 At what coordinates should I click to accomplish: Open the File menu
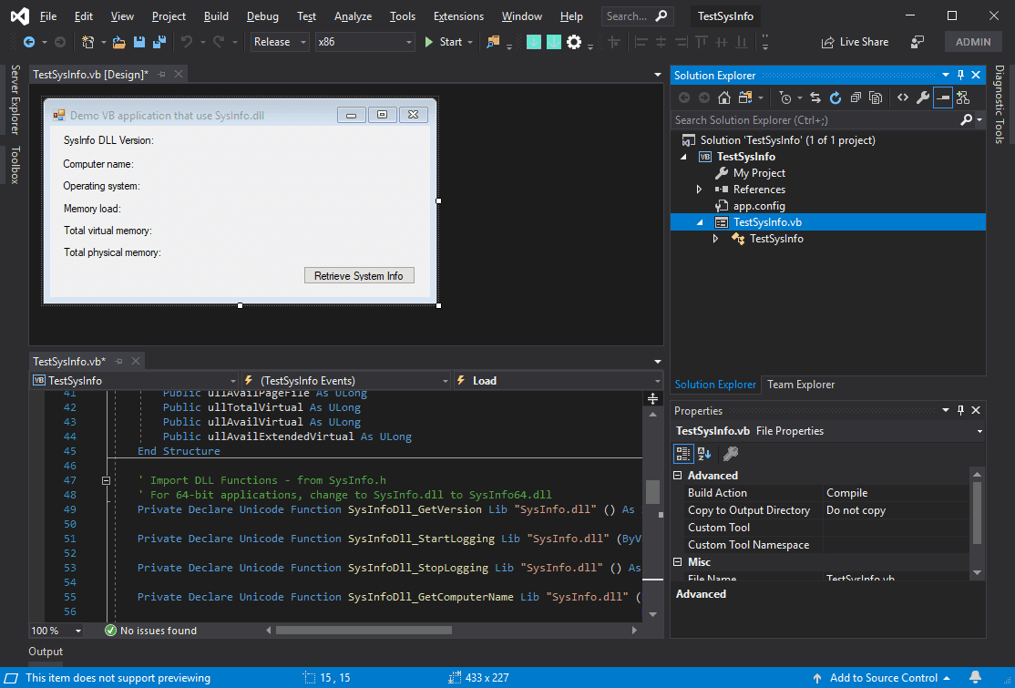(48, 16)
